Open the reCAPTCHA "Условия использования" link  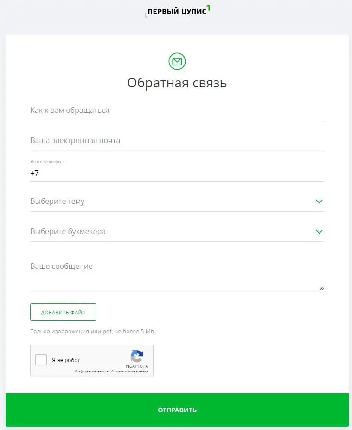click(129, 371)
